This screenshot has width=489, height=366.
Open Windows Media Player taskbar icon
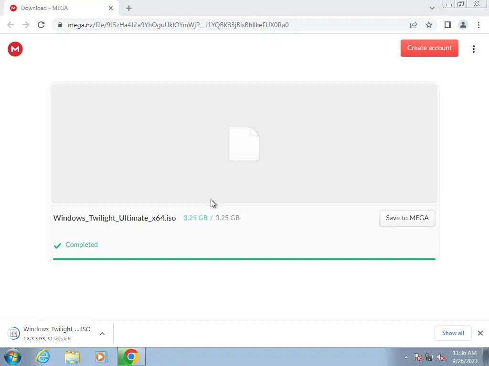click(x=101, y=357)
